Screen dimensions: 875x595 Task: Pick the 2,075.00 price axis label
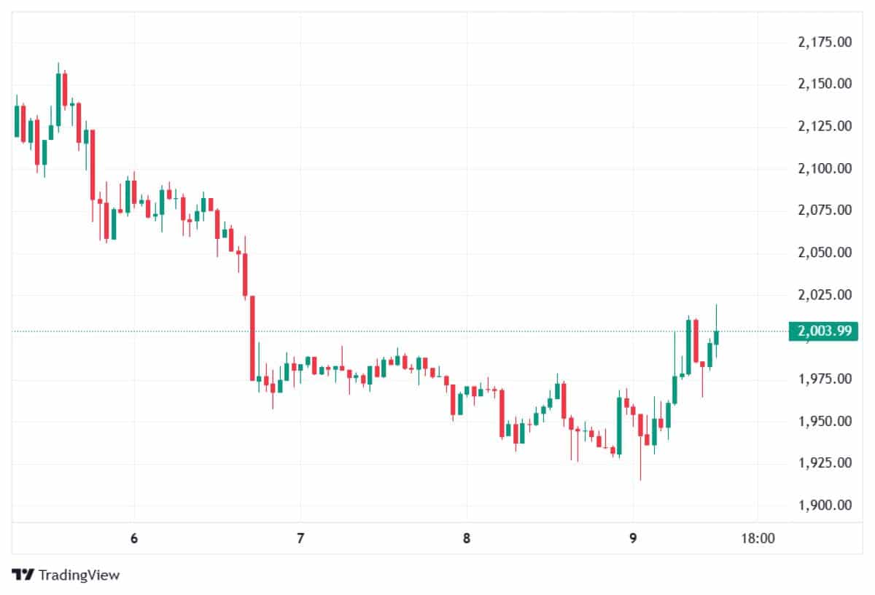(x=825, y=210)
